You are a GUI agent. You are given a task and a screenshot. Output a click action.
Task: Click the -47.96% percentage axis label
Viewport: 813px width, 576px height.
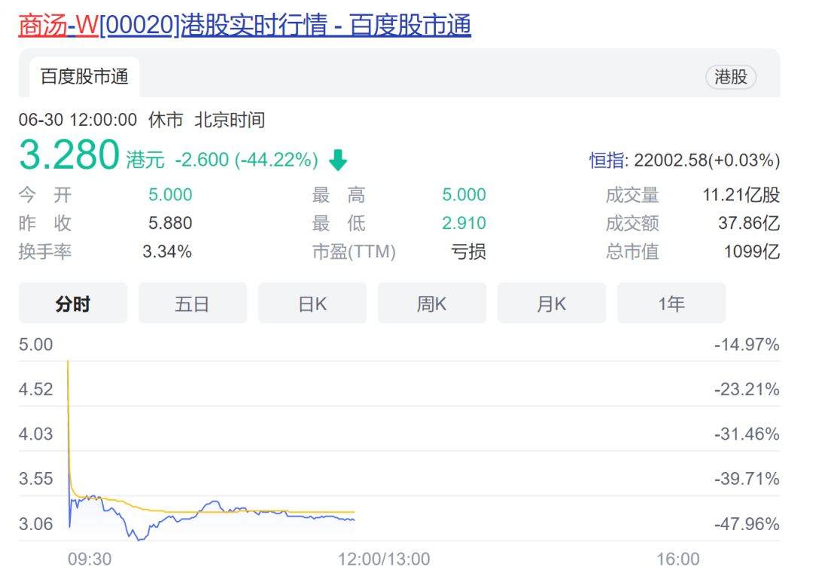point(747,524)
